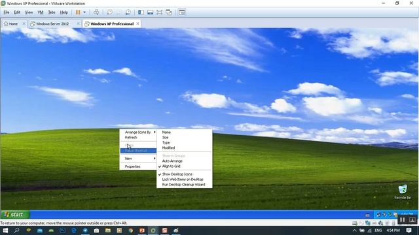Open the File menu
Image resolution: width=419 pixels, height=235 pixels.
coord(7,12)
